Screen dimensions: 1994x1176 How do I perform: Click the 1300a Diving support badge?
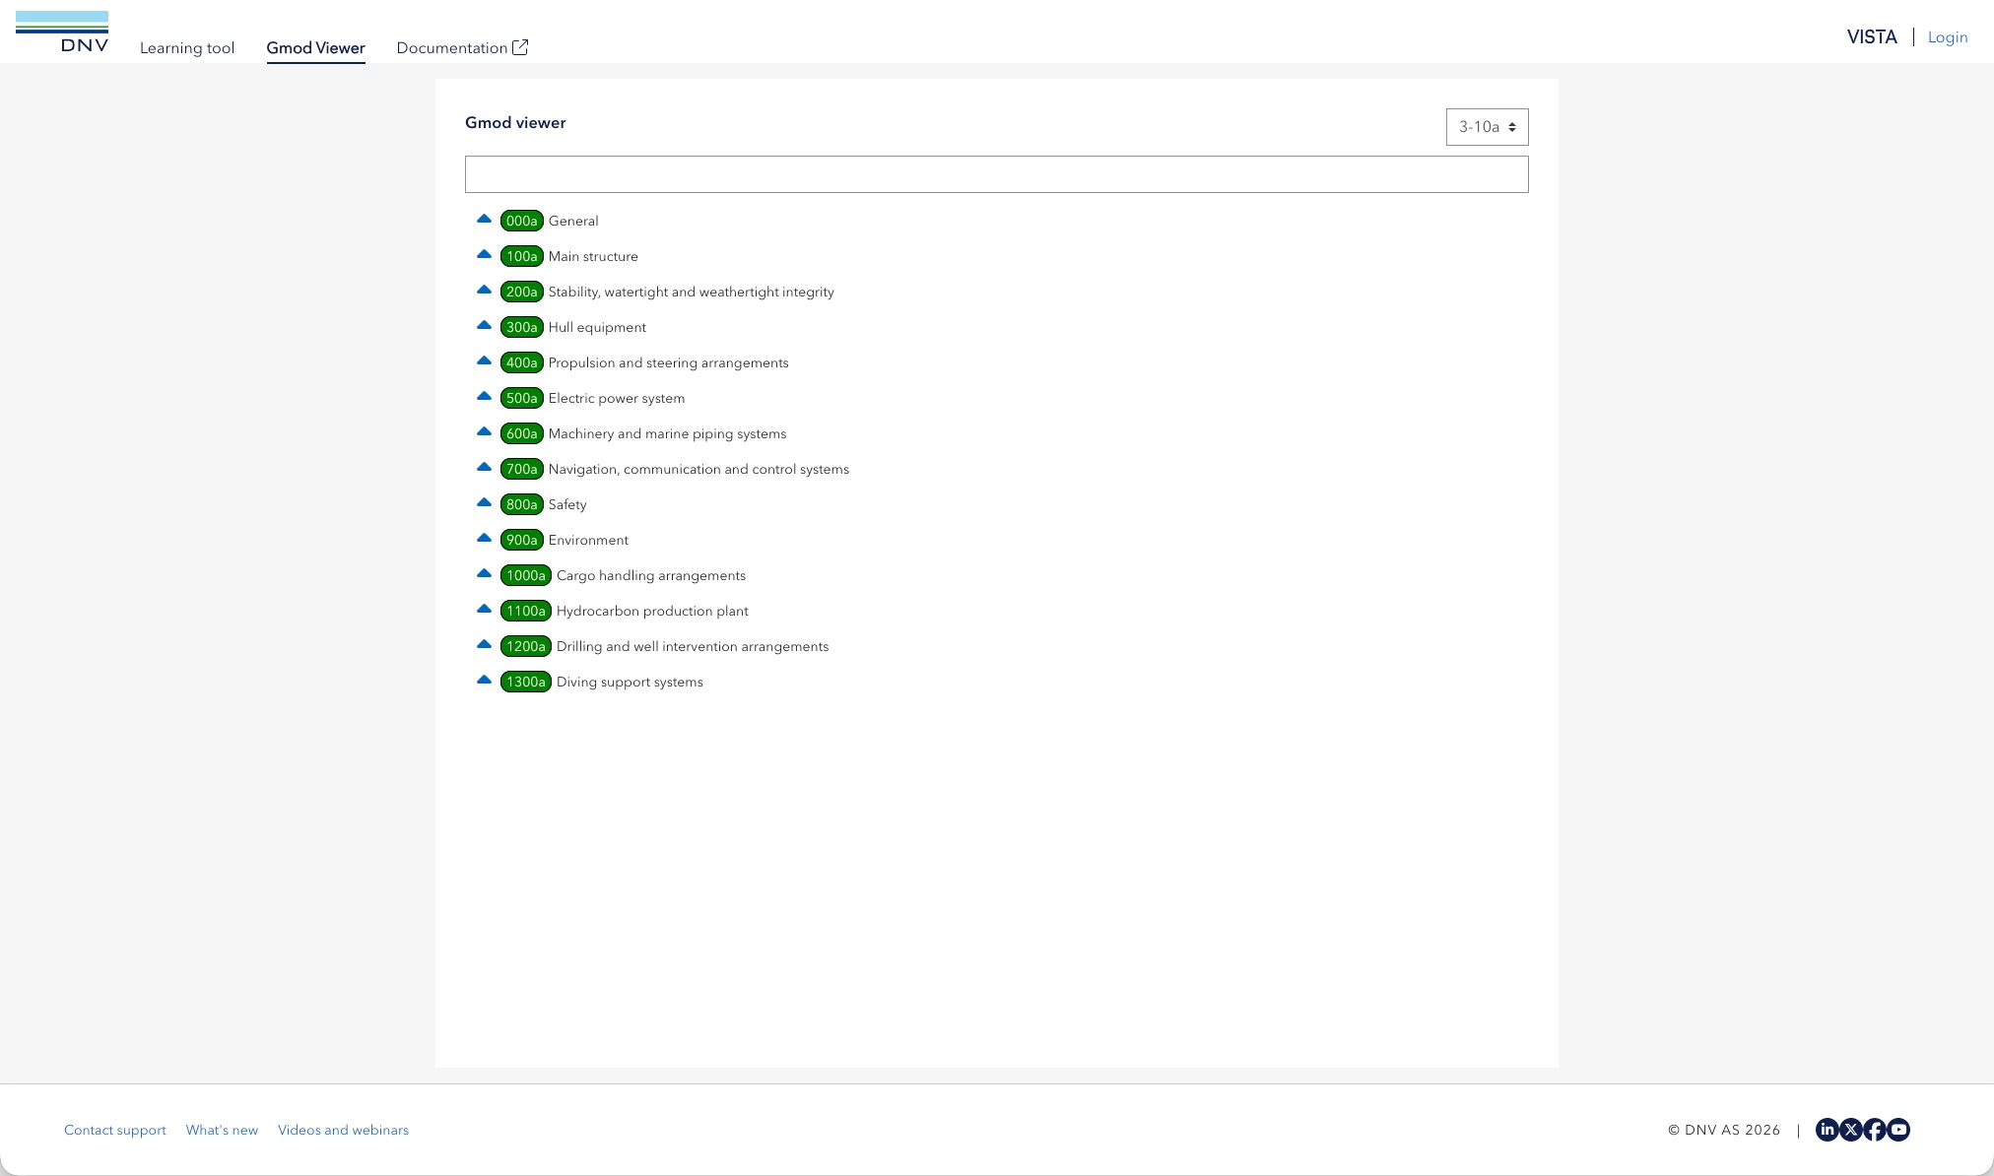(525, 682)
